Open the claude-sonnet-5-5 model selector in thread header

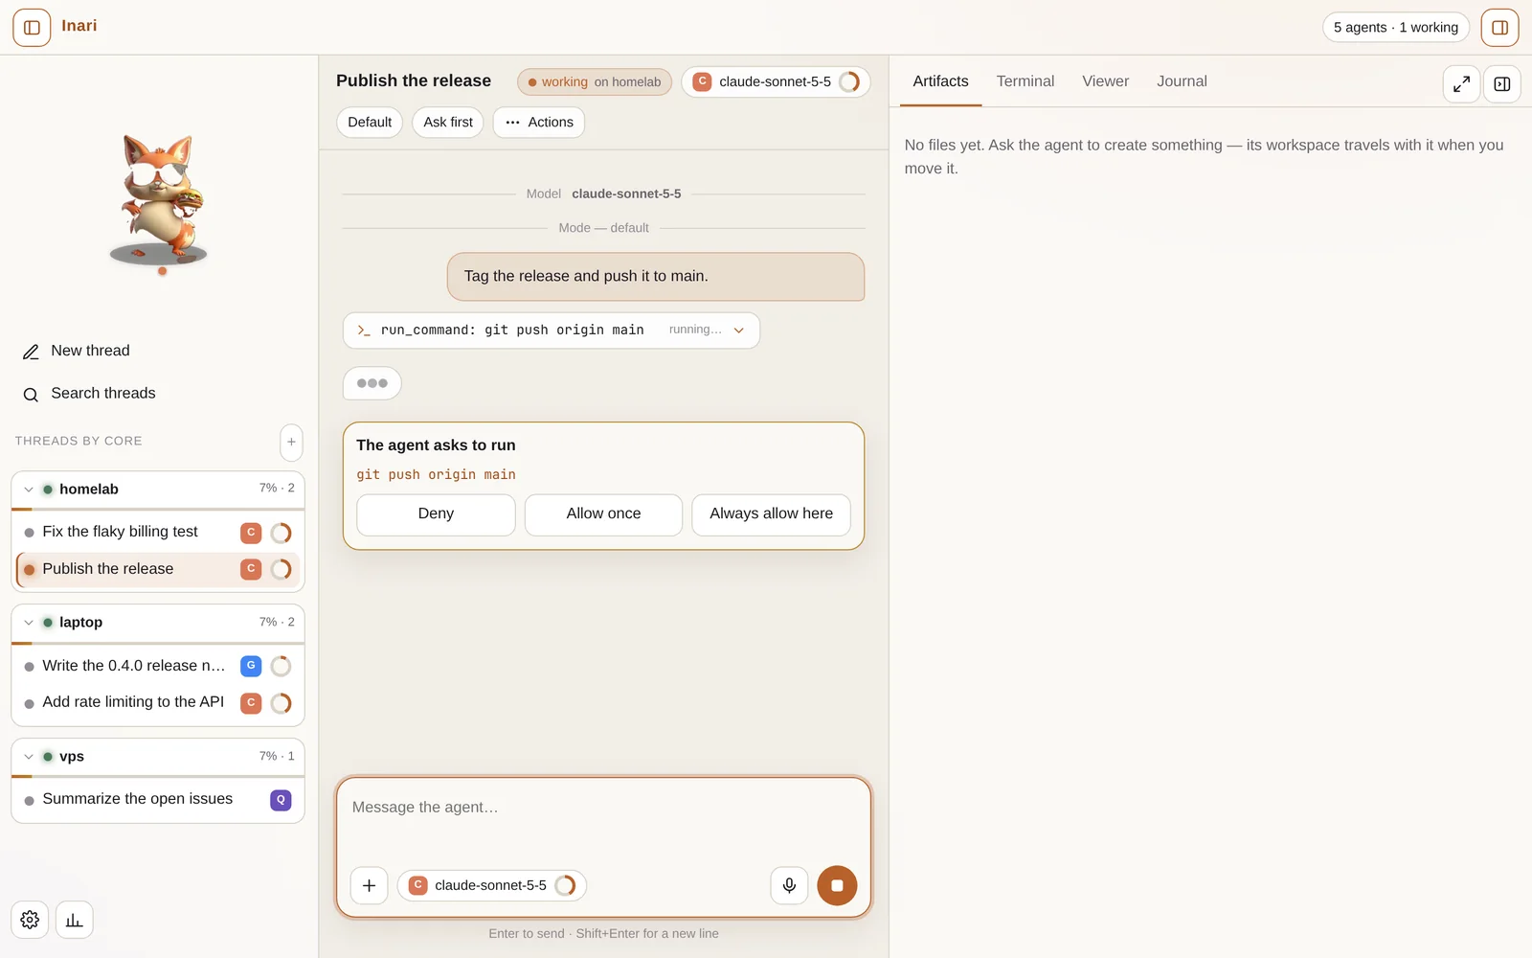(776, 82)
